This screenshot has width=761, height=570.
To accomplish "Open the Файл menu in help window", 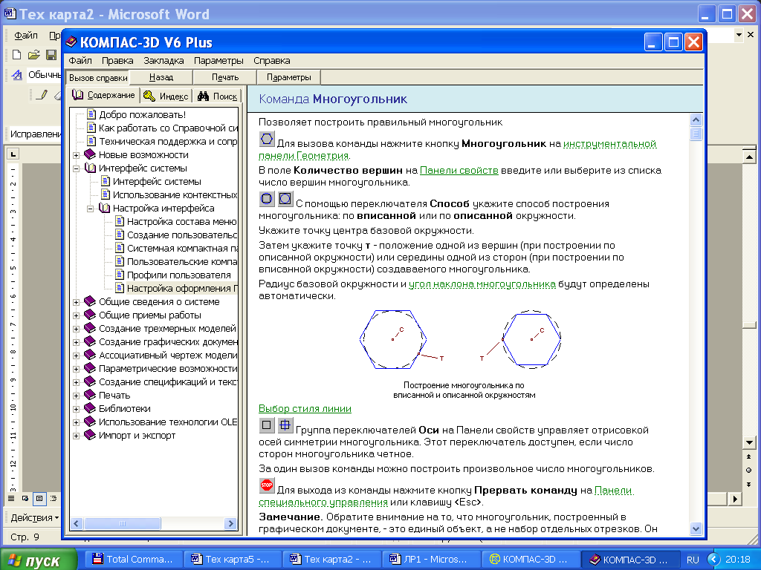I will pyautogui.click(x=80, y=61).
